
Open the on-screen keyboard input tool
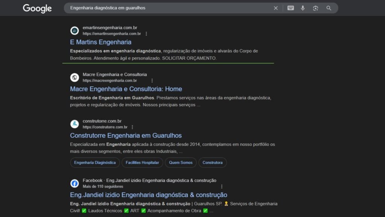coord(291,8)
